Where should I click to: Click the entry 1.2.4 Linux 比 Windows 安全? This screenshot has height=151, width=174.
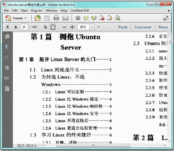[x=77, y=114]
